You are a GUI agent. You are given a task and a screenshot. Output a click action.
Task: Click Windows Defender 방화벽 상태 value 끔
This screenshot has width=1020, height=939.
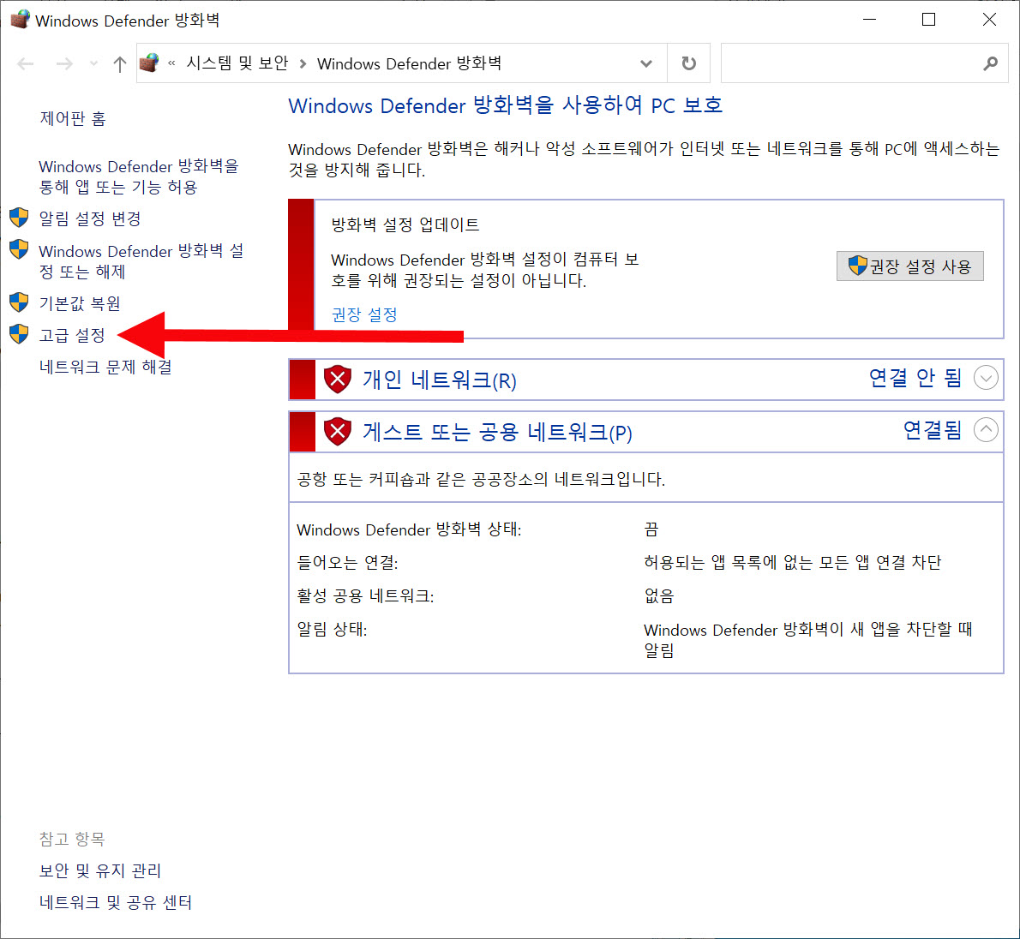pos(651,529)
